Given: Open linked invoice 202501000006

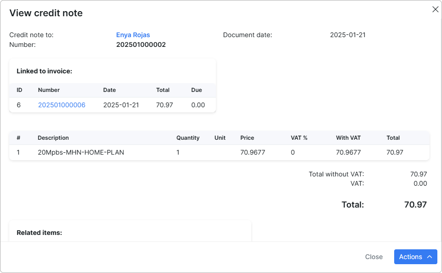Looking at the screenshot, I should point(62,105).
